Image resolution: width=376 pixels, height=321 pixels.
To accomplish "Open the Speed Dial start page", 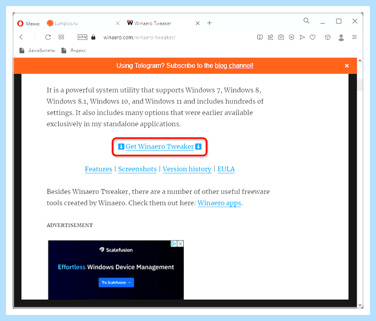I will [61, 37].
